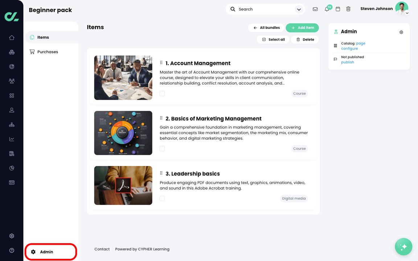The width and height of the screenshot is (418, 261).
Task: Open the ID card icon in sidebar
Action: 12,182
